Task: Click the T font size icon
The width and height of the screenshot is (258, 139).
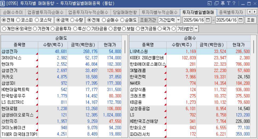Action: 228,3
